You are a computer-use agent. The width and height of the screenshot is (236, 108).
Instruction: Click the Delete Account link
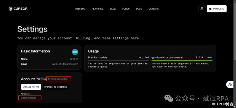[x=29, y=98]
